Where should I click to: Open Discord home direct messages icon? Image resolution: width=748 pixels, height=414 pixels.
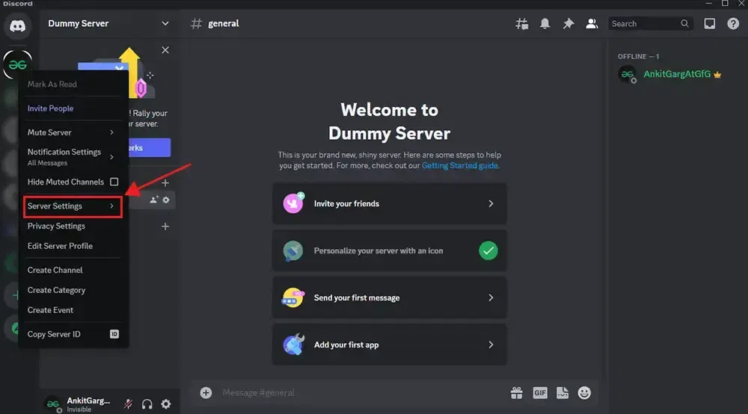pos(18,25)
